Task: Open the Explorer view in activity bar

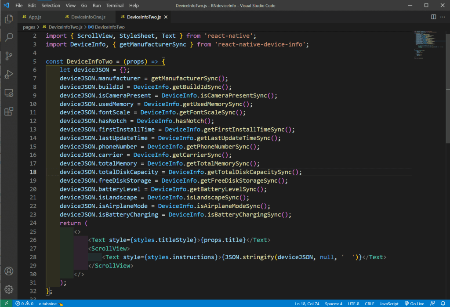Action: pos(8,19)
